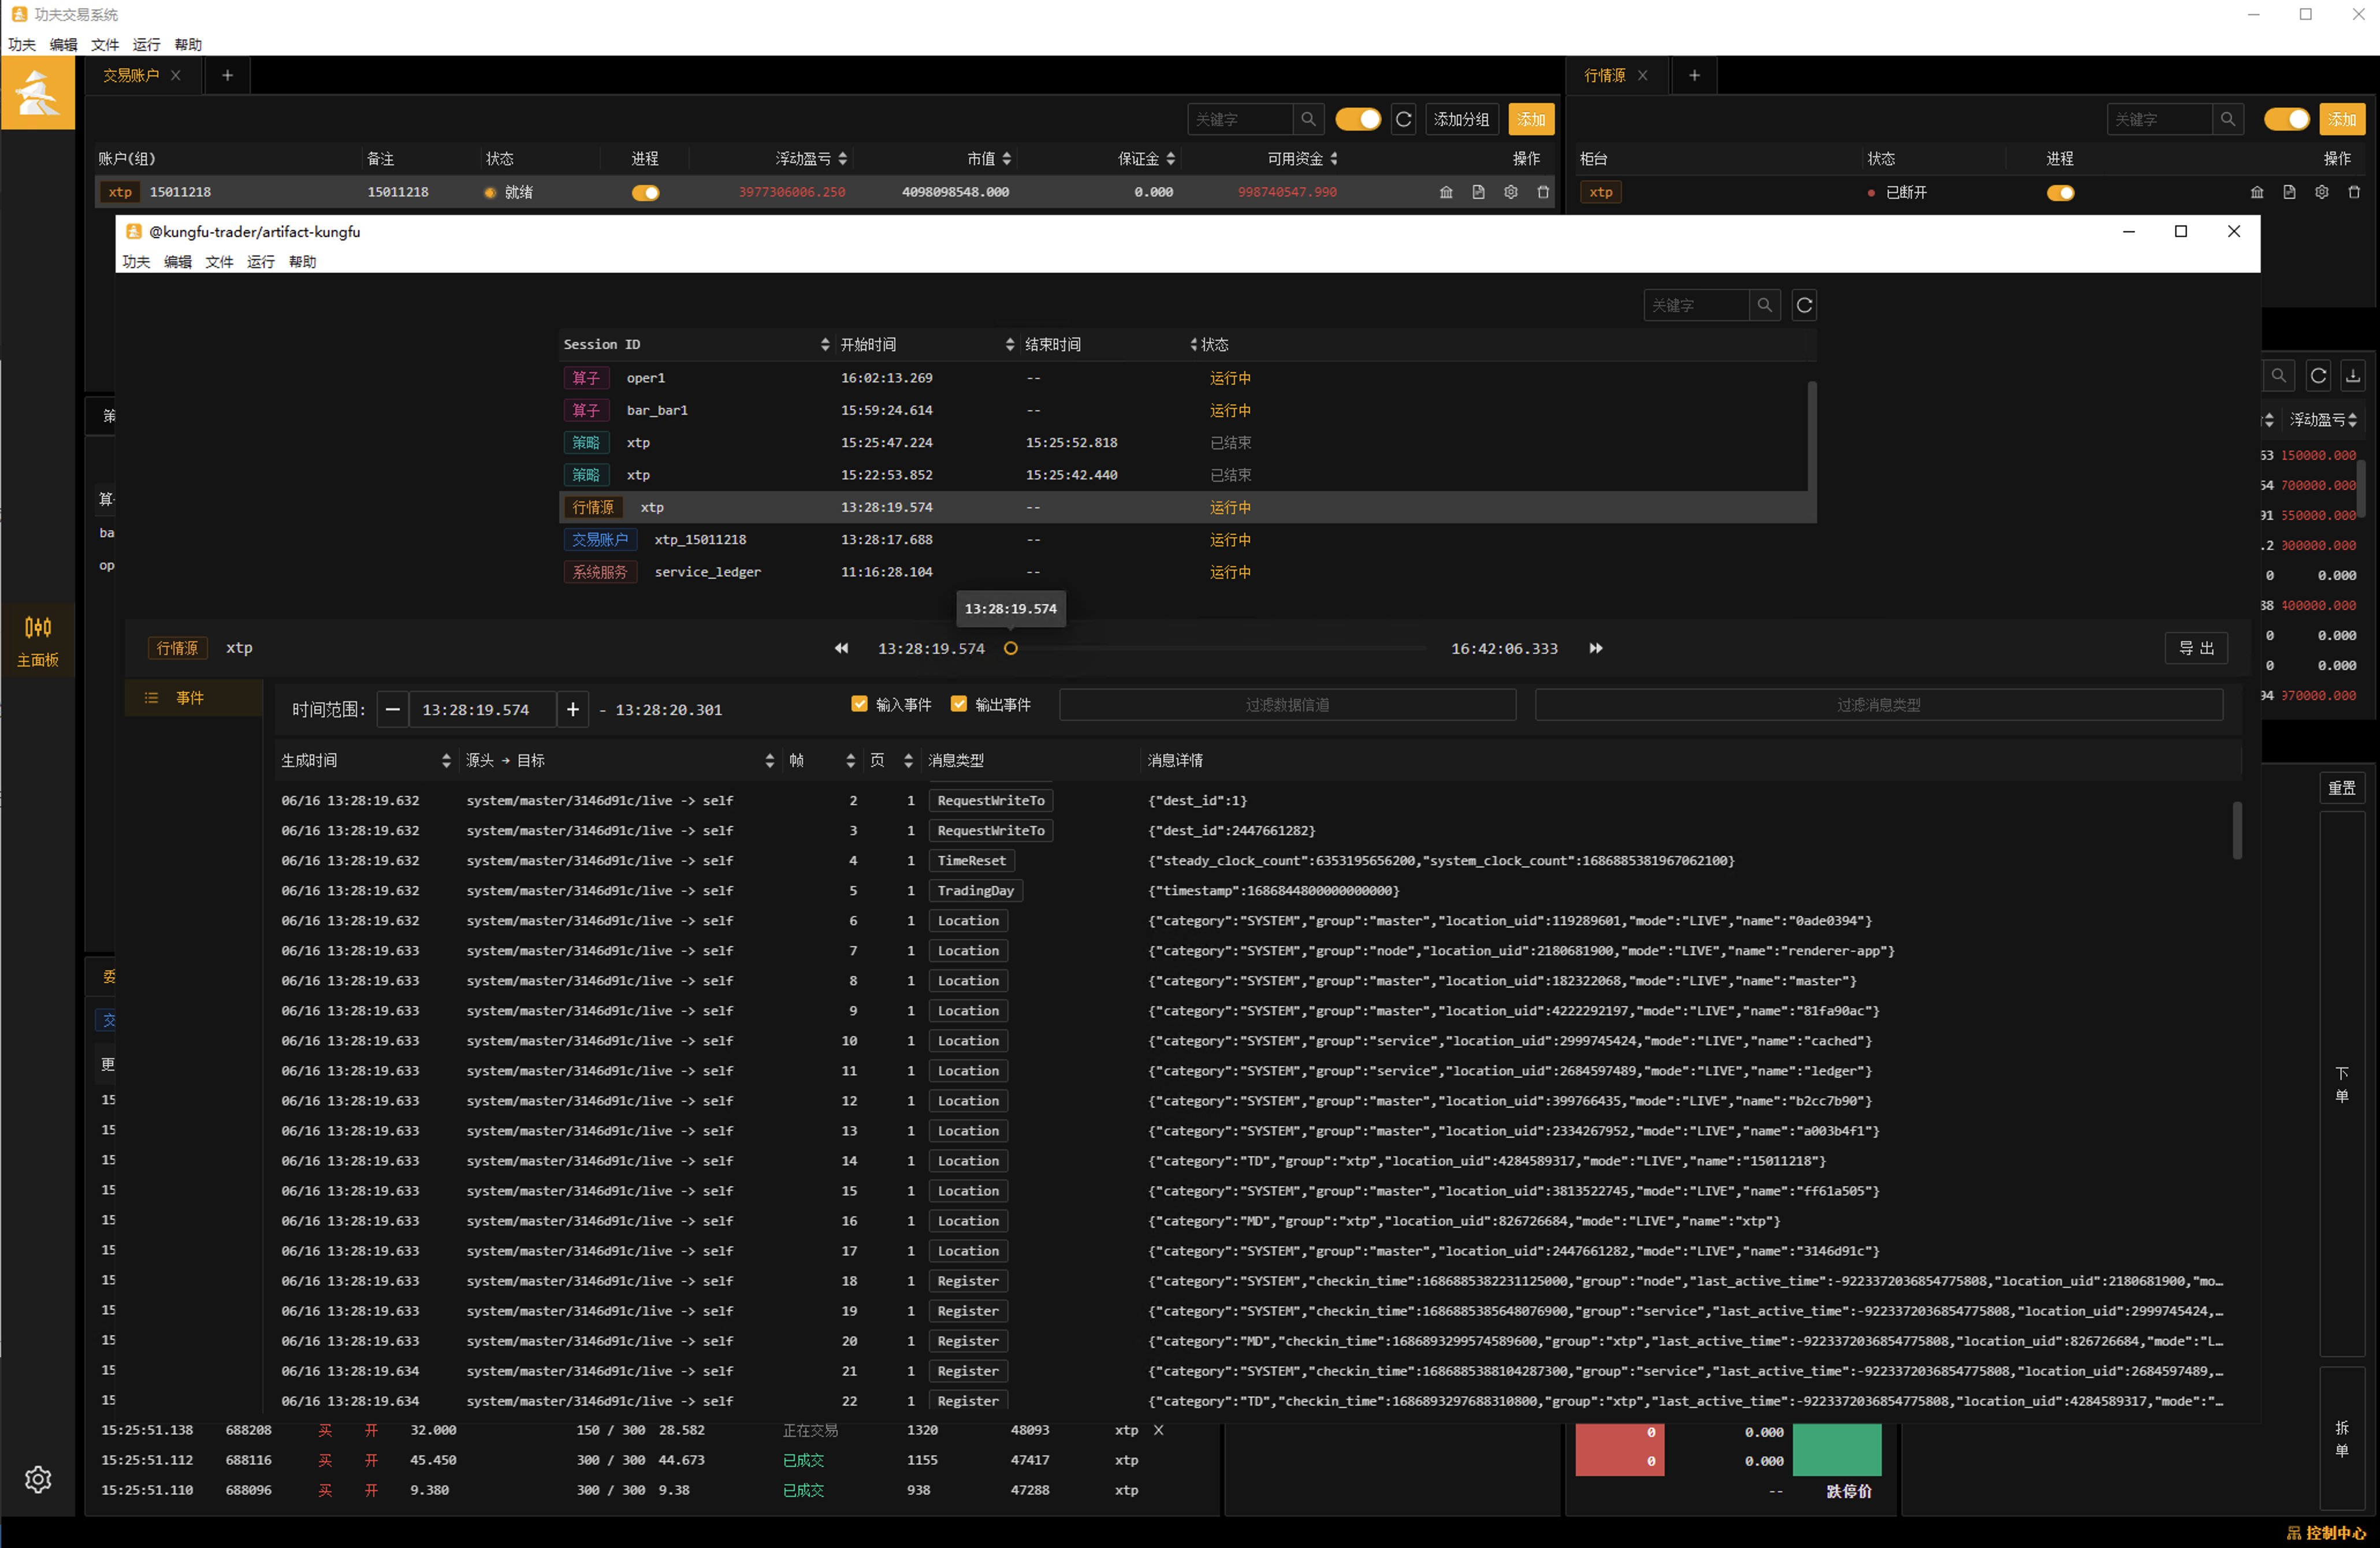Click search icon in session keyword box
Viewport: 2380px width, 1548px height.
click(1765, 305)
